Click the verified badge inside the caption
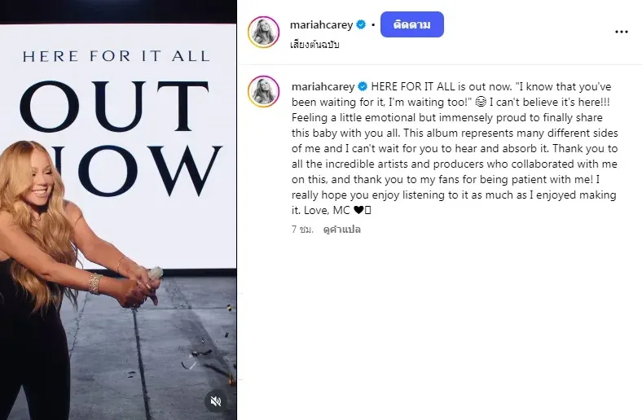 (363, 87)
